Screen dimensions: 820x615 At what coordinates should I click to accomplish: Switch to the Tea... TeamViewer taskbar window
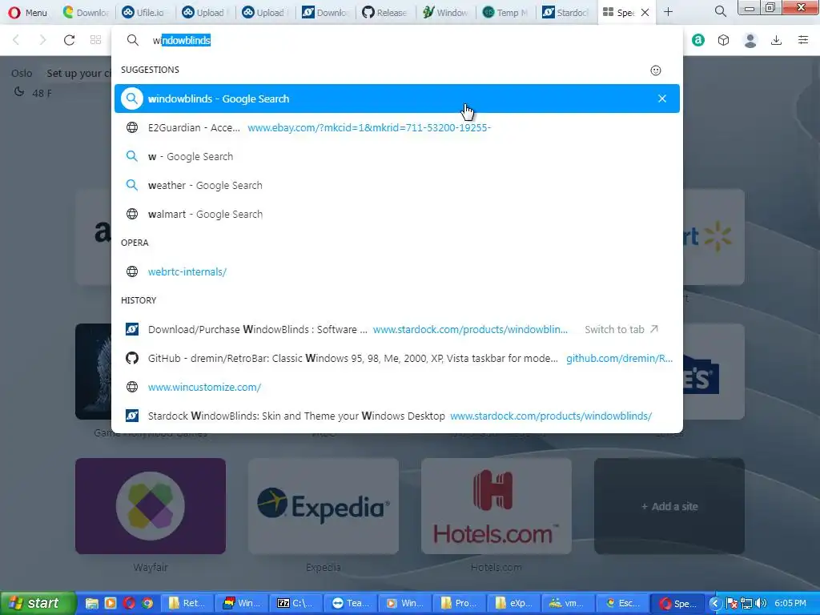tap(351, 603)
